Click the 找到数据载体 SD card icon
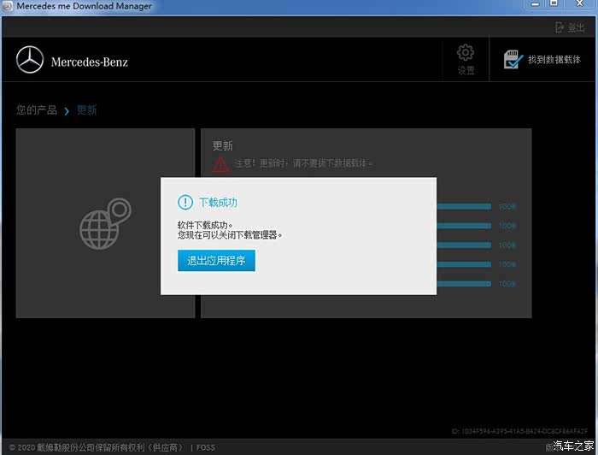Viewport: 598px width, 455px height. coord(513,60)
